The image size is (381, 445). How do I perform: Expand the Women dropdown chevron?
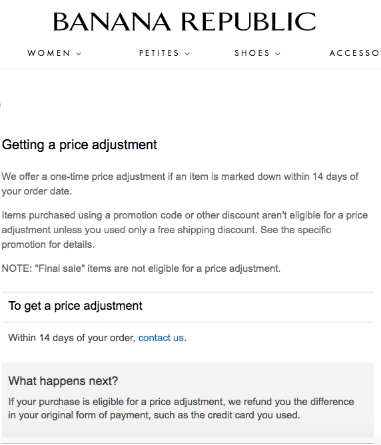coord(79,54)
